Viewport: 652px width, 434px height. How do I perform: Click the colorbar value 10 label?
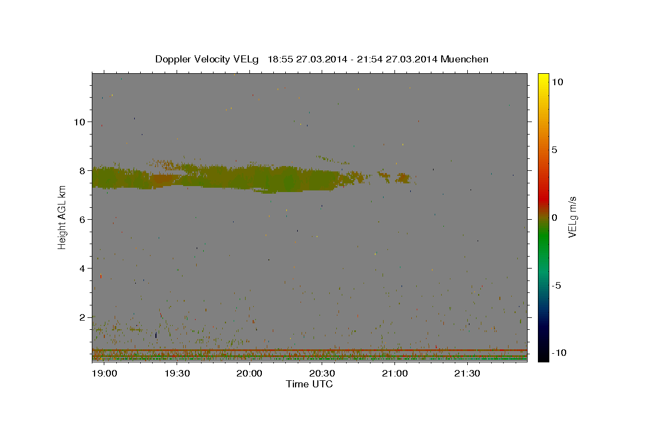tap(557, 82)
